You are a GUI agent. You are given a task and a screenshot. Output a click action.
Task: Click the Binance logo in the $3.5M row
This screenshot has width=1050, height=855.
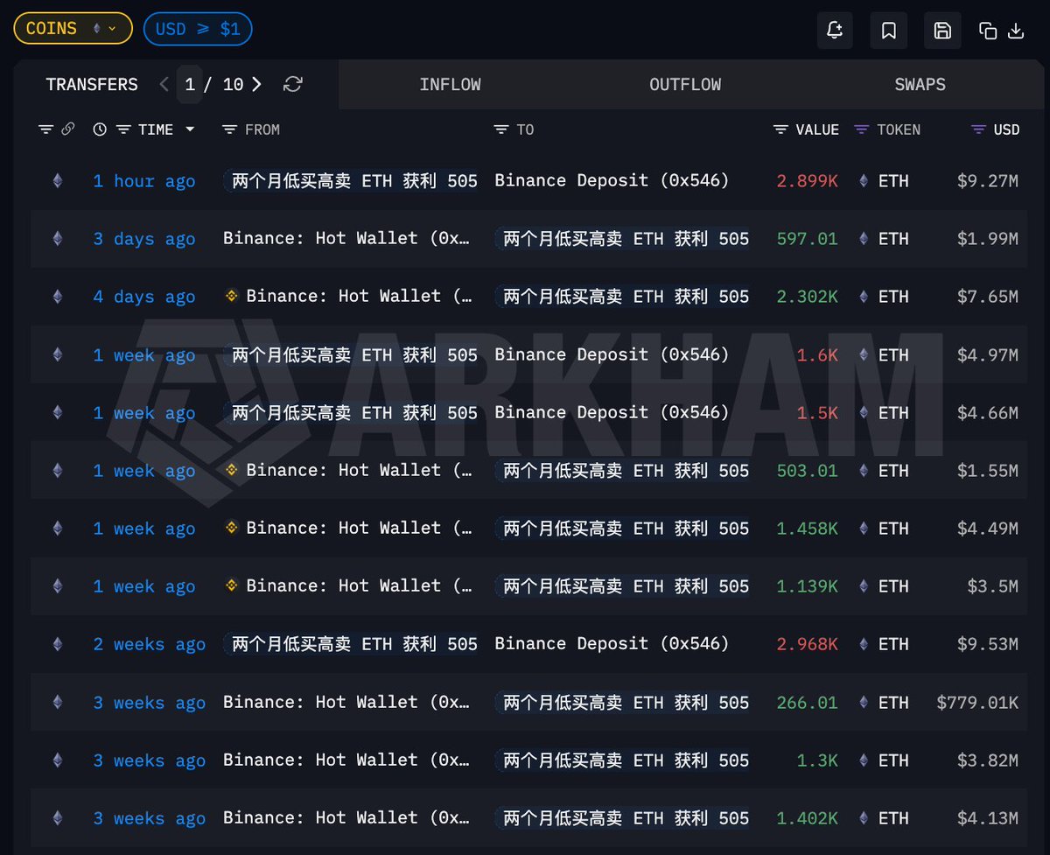point(232,585)
